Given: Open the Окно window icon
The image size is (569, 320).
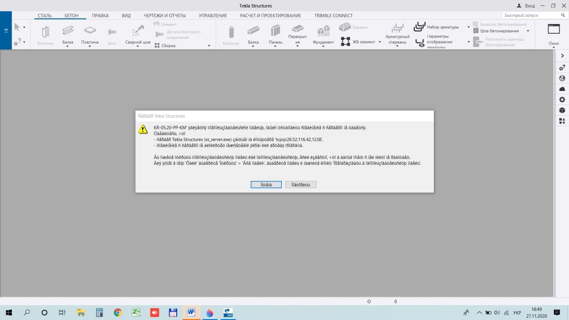Looking at the screenshot, I should coord(553,30).
